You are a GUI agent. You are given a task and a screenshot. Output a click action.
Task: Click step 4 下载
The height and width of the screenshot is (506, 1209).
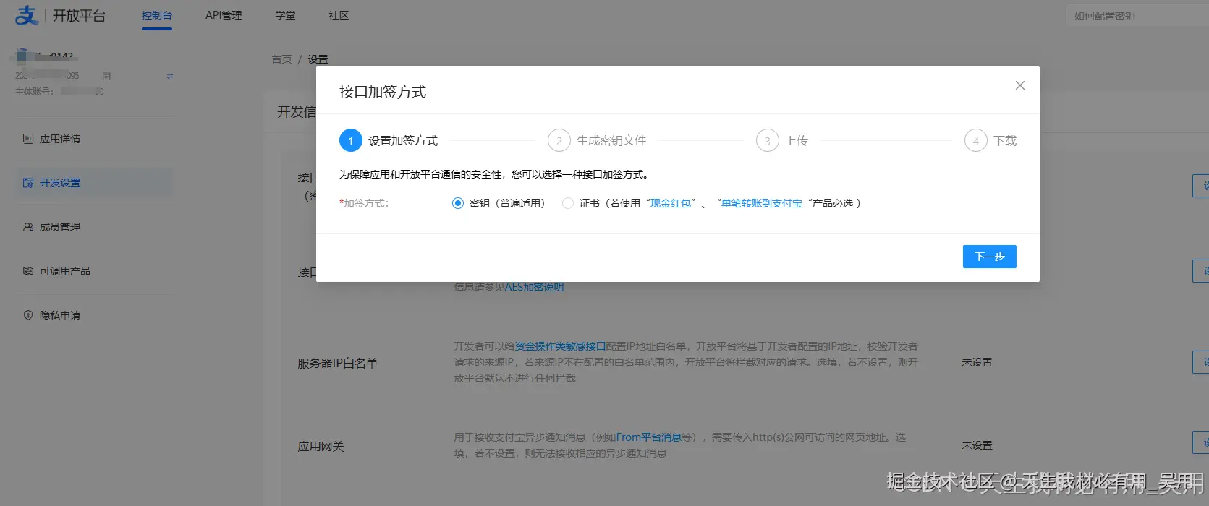(x=990, y=141)
